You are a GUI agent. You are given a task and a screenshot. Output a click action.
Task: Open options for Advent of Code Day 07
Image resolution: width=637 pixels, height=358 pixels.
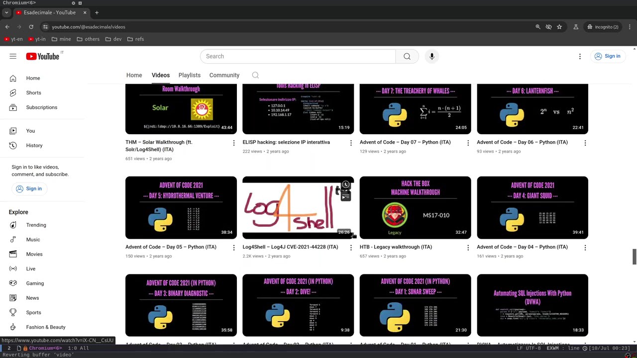[468, 143]
